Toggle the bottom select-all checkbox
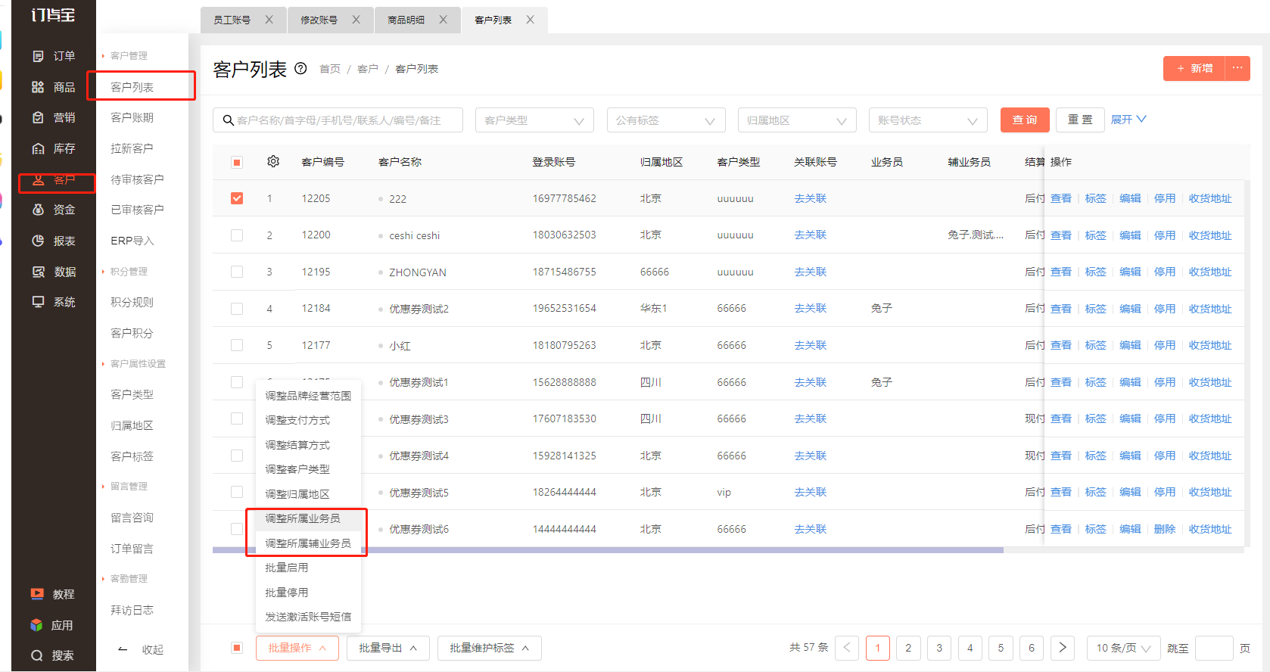The width and height of the screenshot is (1270, 672). pyautogui.click(x=237, y=648)
